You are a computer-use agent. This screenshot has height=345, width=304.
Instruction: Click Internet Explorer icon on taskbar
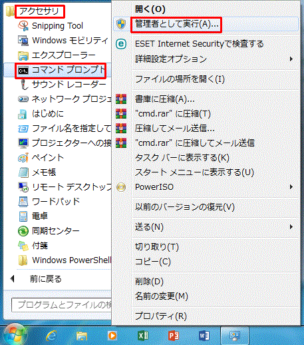(51, 335)
